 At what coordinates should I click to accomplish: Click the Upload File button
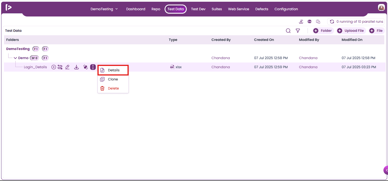[351, 31]
